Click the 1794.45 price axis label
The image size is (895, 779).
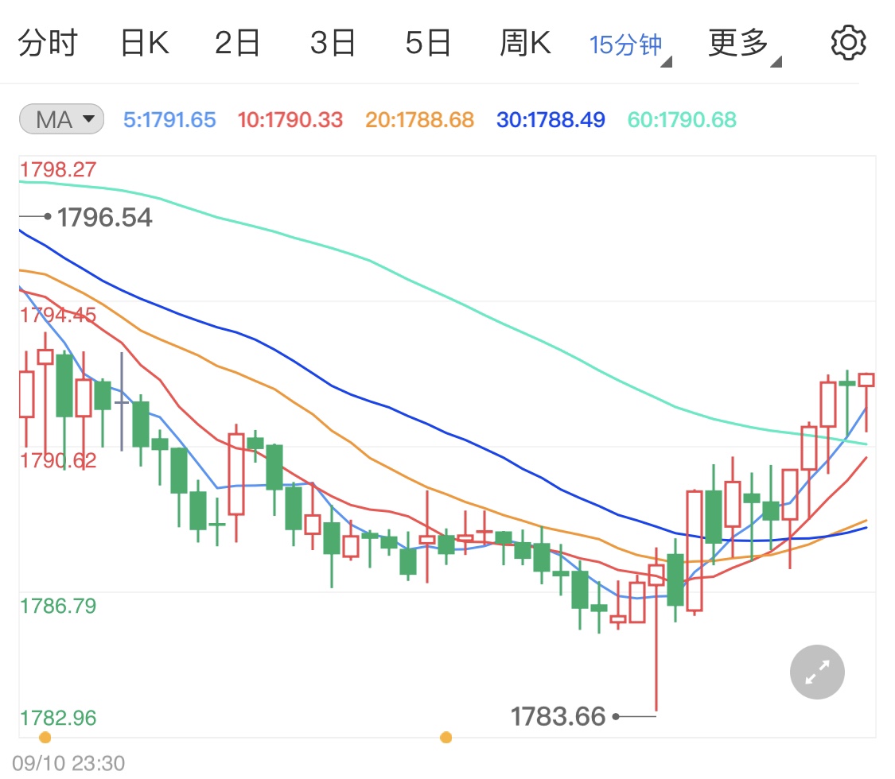tap(57, 315)
